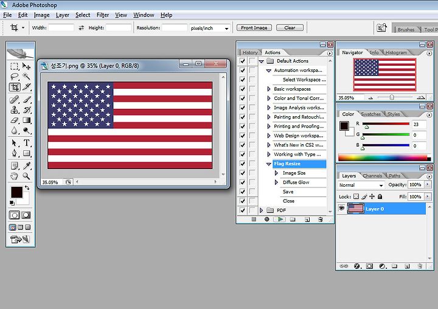
Task: Switch foreground and background colors
Action: point(27,188)
